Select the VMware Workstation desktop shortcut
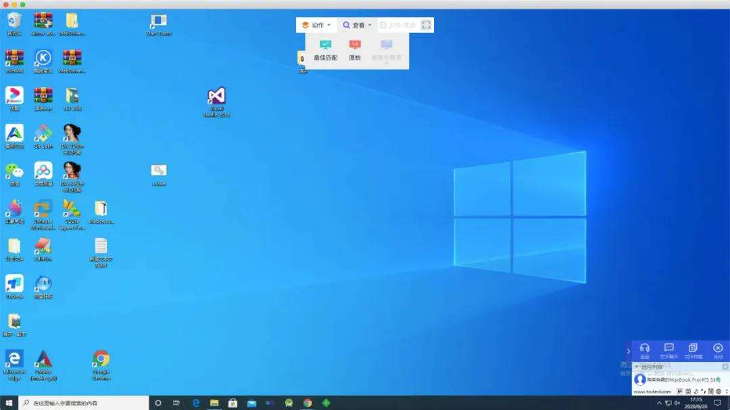 point(43,215)
